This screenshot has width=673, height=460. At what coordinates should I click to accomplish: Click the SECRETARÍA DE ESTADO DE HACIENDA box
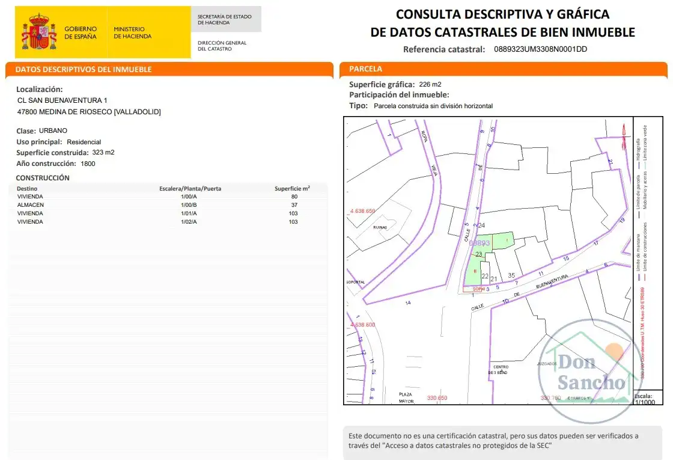tap(226, 19)
